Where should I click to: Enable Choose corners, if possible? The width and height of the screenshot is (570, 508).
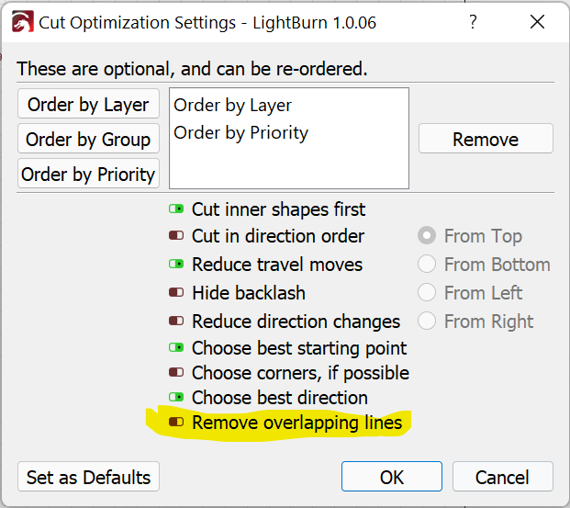[176, 372]
